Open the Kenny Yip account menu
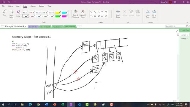 [x=166, y=2]
